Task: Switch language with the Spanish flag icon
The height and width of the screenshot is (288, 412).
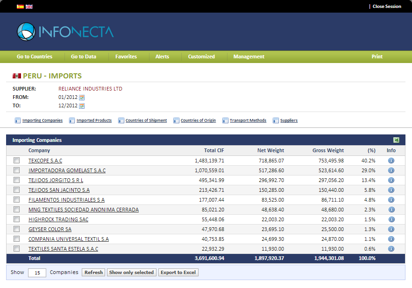Action: 20,7
